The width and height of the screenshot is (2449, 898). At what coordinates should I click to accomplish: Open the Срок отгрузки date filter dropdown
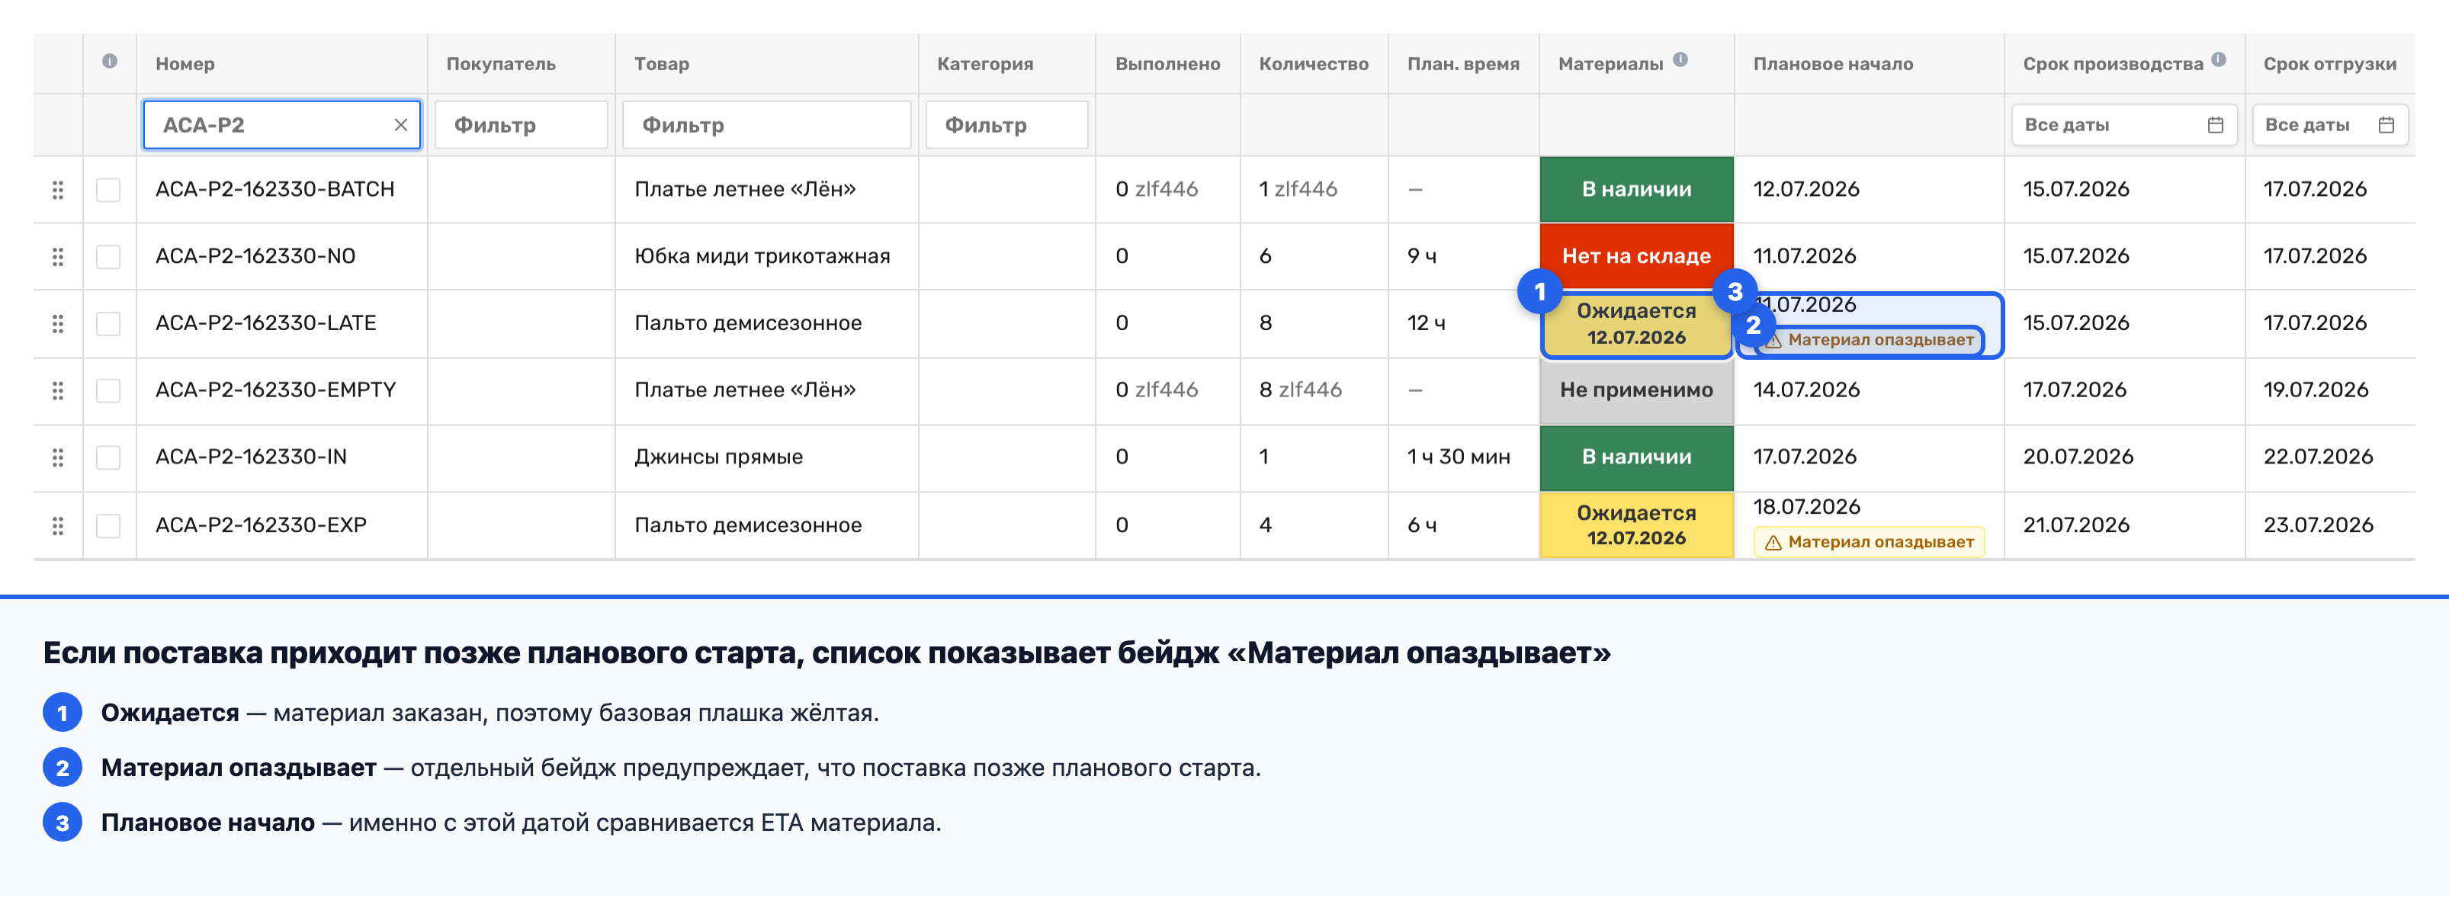pos(2329,124)
